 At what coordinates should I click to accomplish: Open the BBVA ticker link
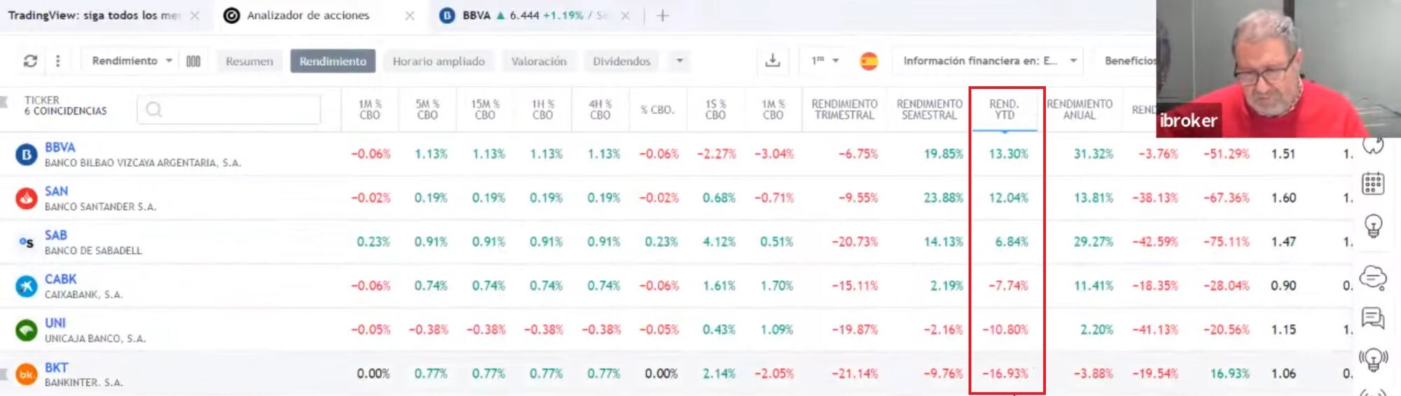(60, 147)
